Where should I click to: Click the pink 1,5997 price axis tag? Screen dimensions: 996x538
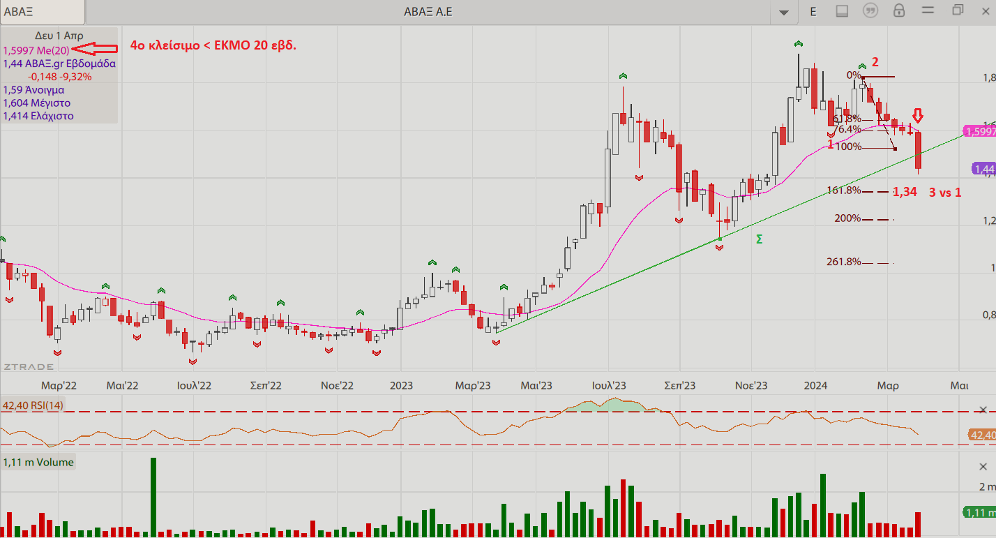click(x=979, y=131)
